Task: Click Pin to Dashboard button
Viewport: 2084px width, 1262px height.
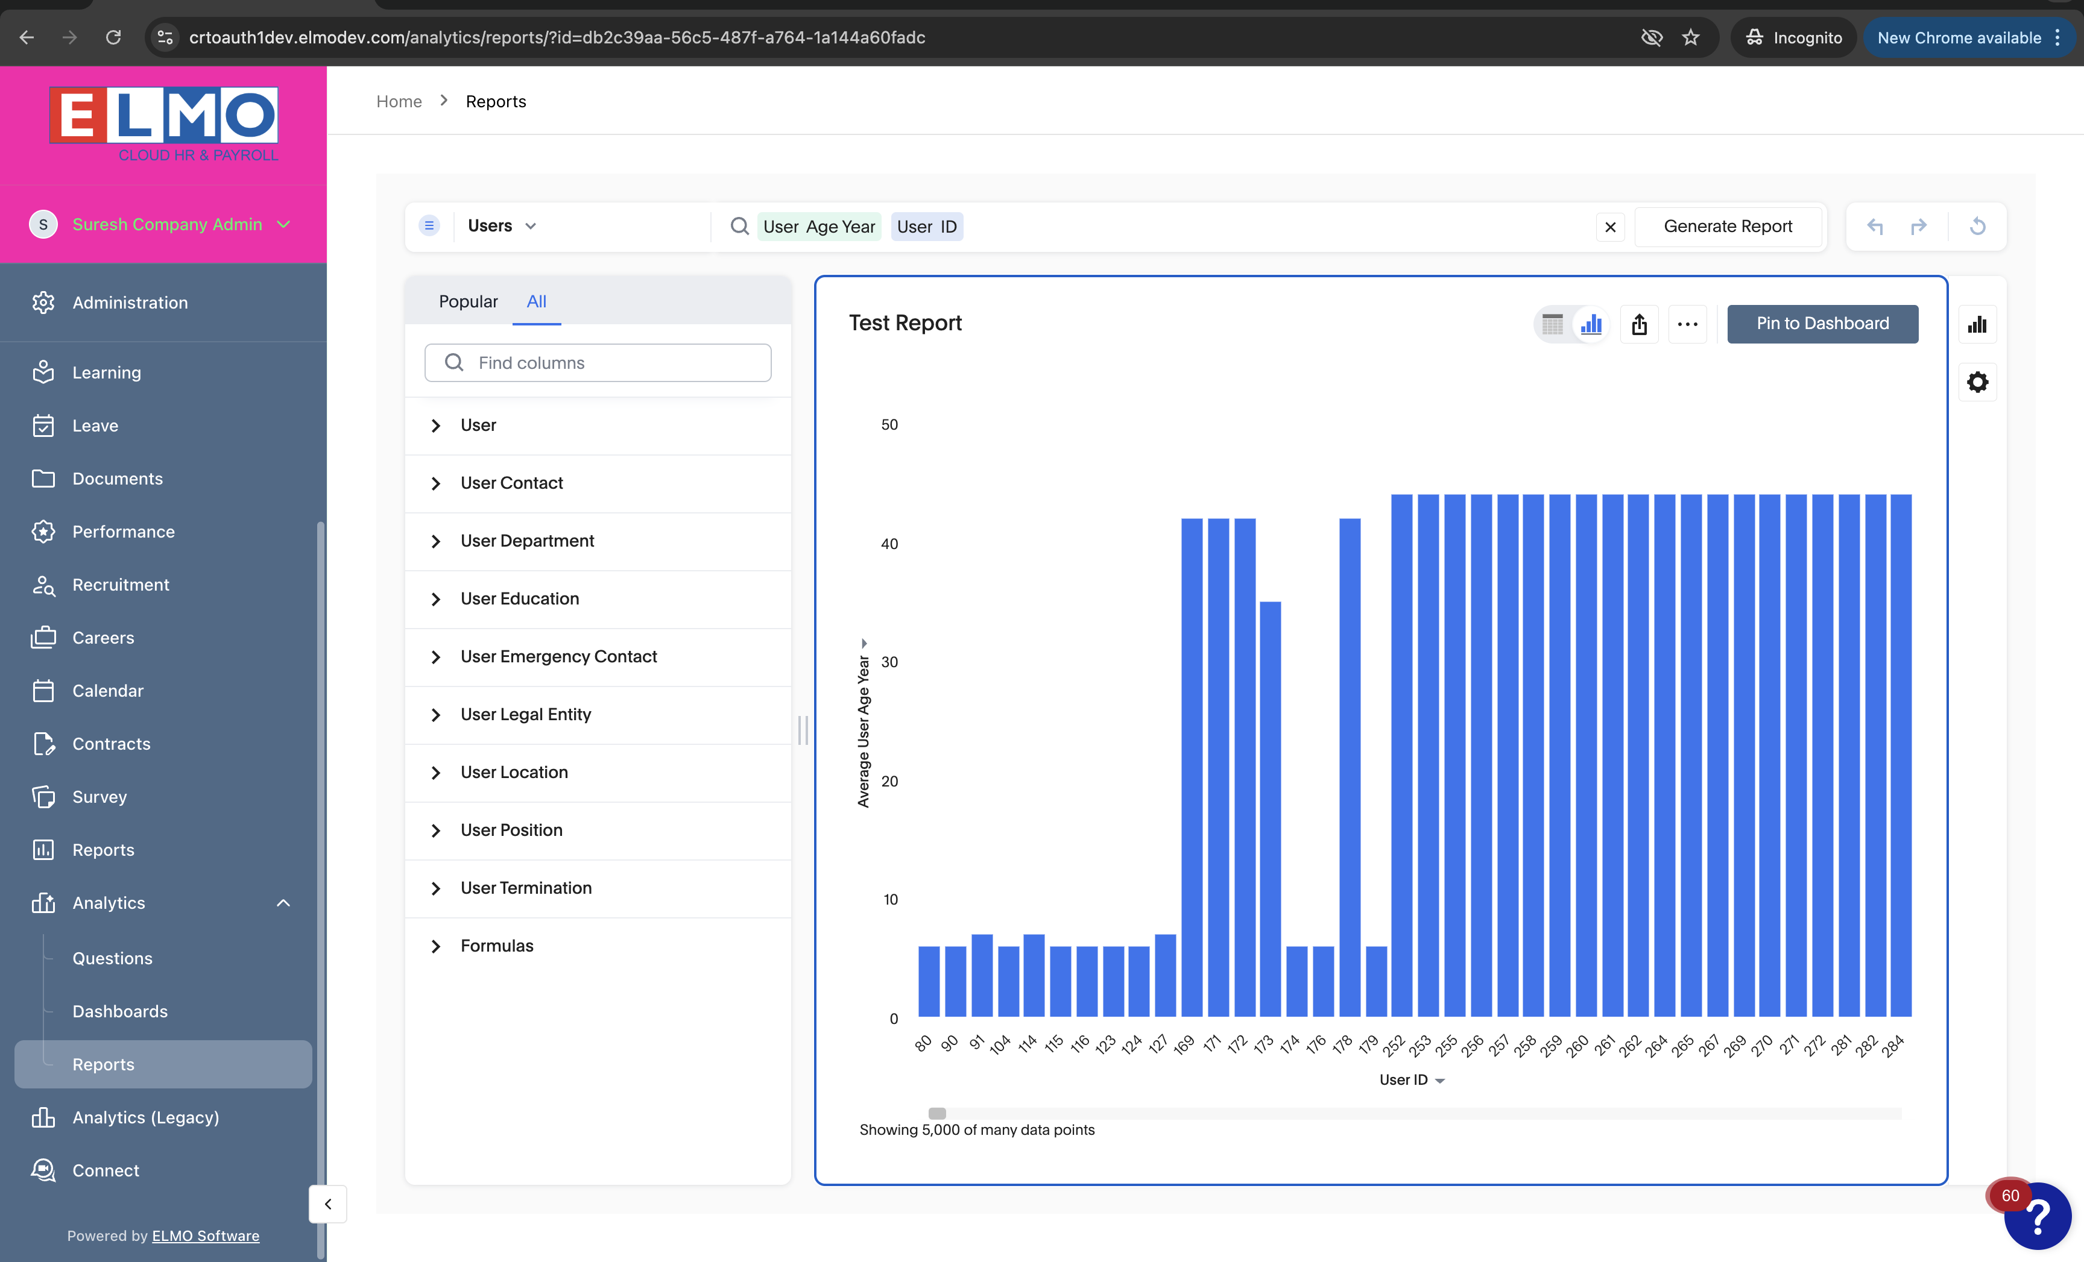Action: click(1823, 324)
